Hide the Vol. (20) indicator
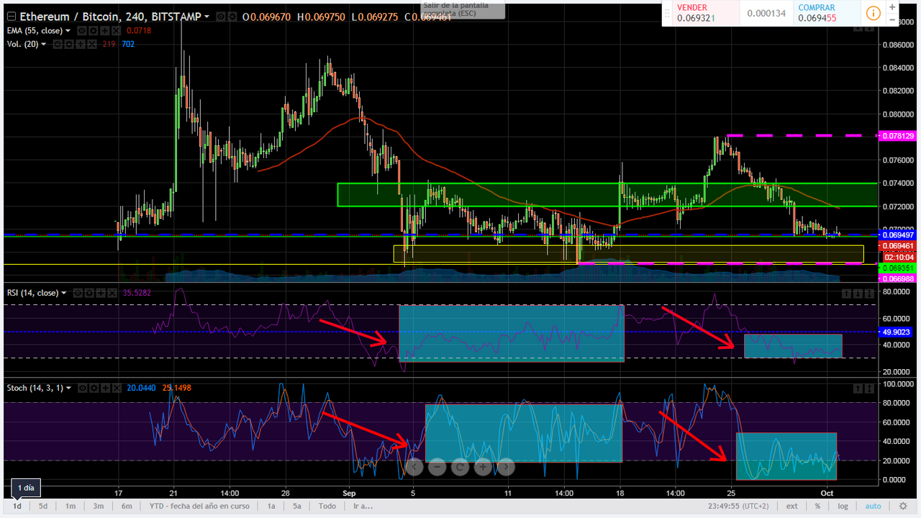Screen dimensions: 921x518 [x=58, y=44]
